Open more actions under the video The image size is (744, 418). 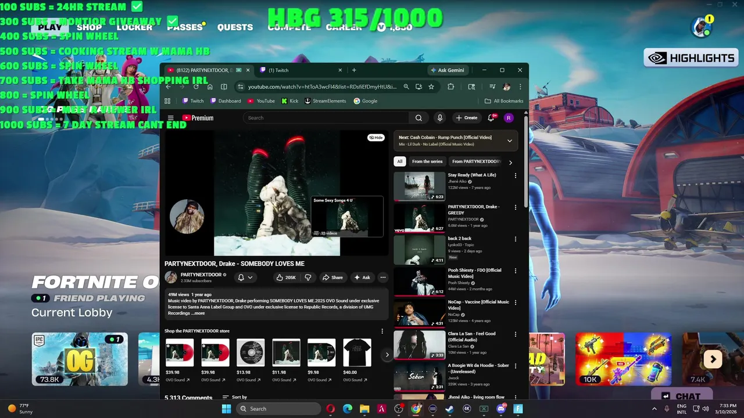tap(382, 278)
